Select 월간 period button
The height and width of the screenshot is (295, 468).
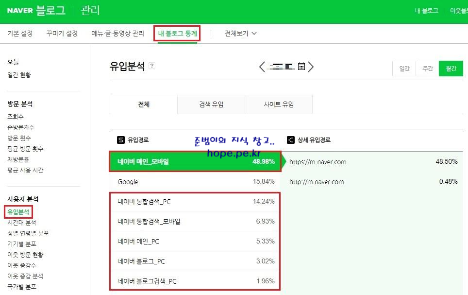coord(451,69)
